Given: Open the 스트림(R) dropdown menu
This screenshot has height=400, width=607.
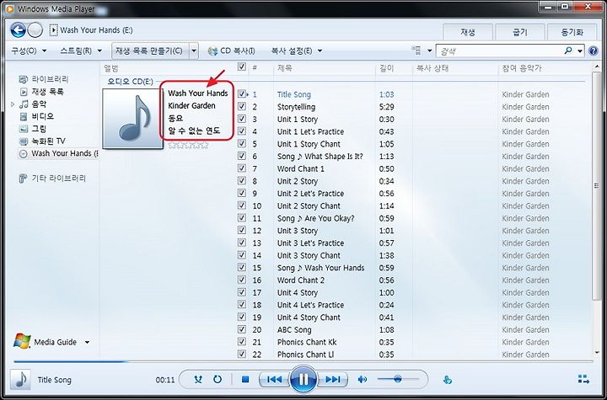Looking at the screenshot, I should [81, 51].
